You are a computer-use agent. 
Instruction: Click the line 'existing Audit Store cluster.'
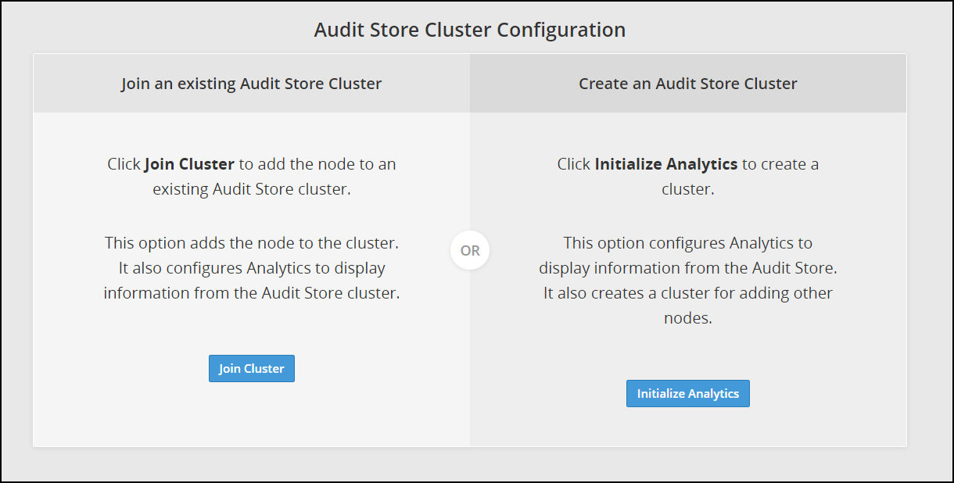click(x=252, y=189)
